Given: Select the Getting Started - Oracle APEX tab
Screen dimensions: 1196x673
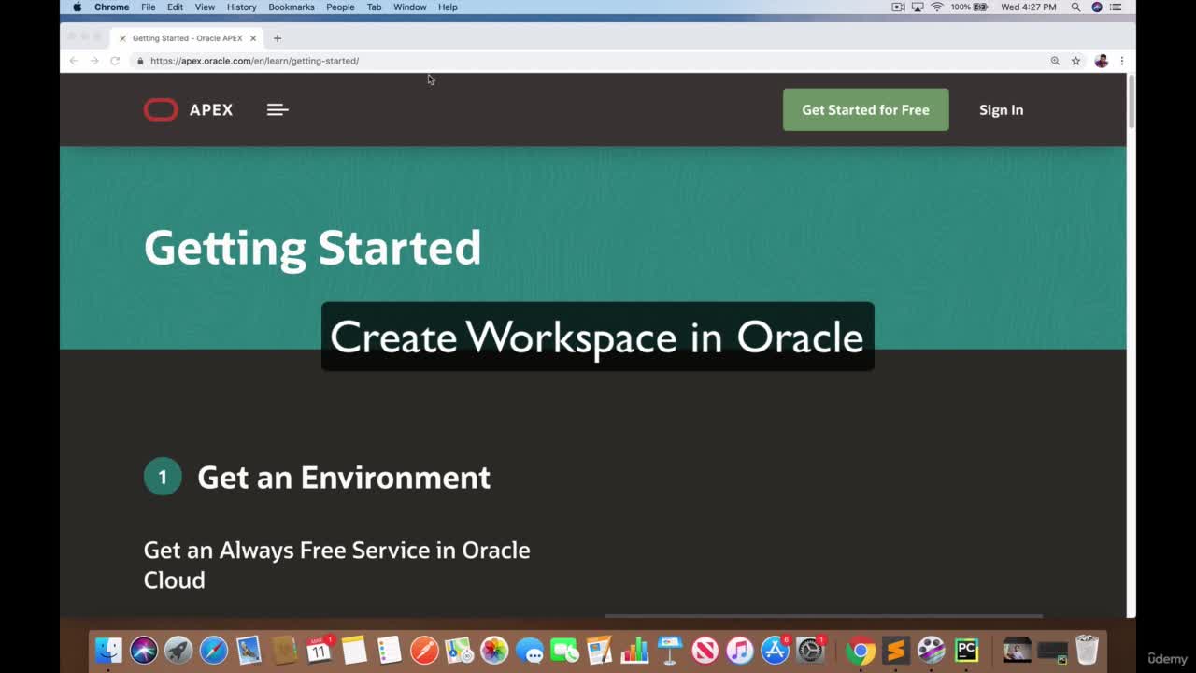Looking at the screenshot, I should click(187, 38).
